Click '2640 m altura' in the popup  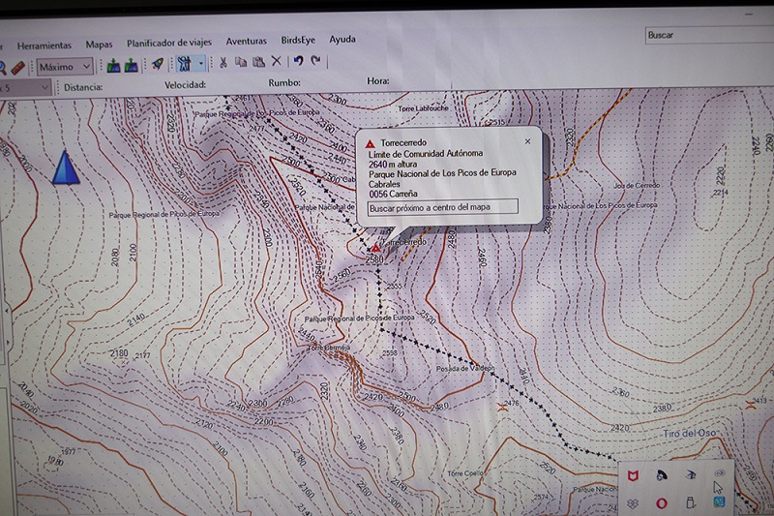[x=393, y=164]
